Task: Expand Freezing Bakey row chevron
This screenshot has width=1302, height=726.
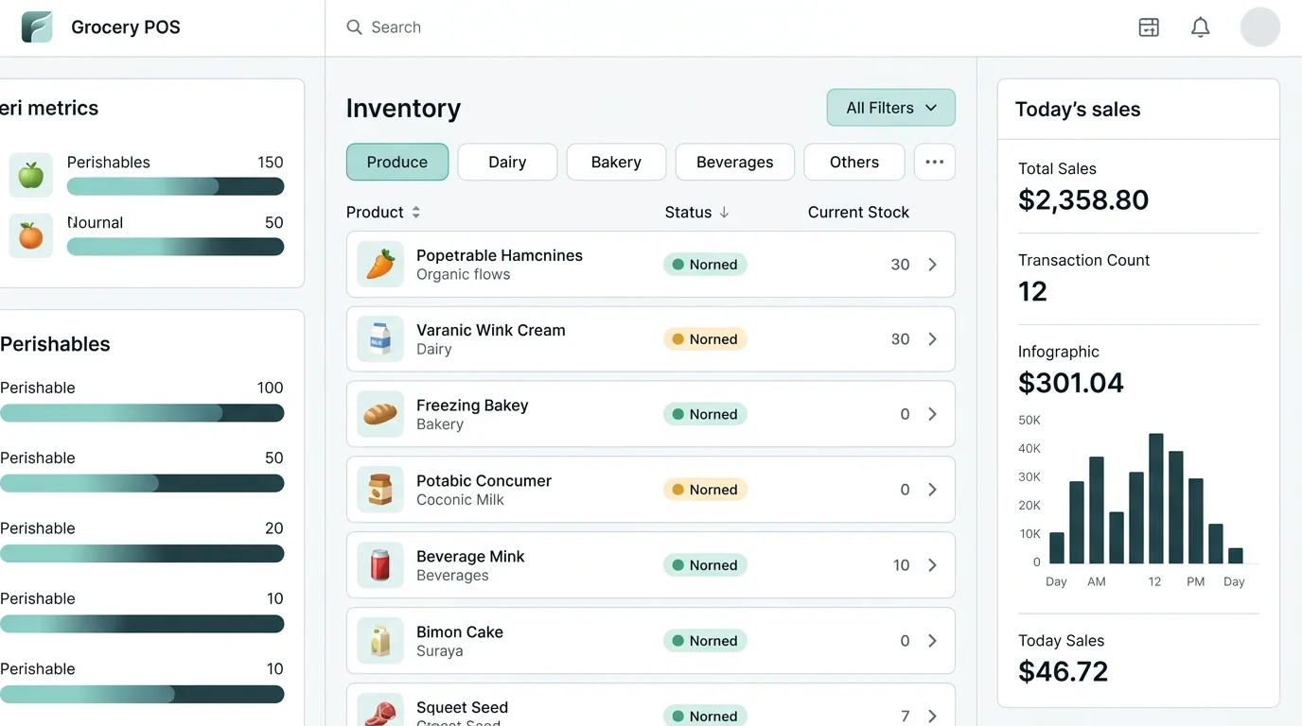Action: (x=932, y=414)
